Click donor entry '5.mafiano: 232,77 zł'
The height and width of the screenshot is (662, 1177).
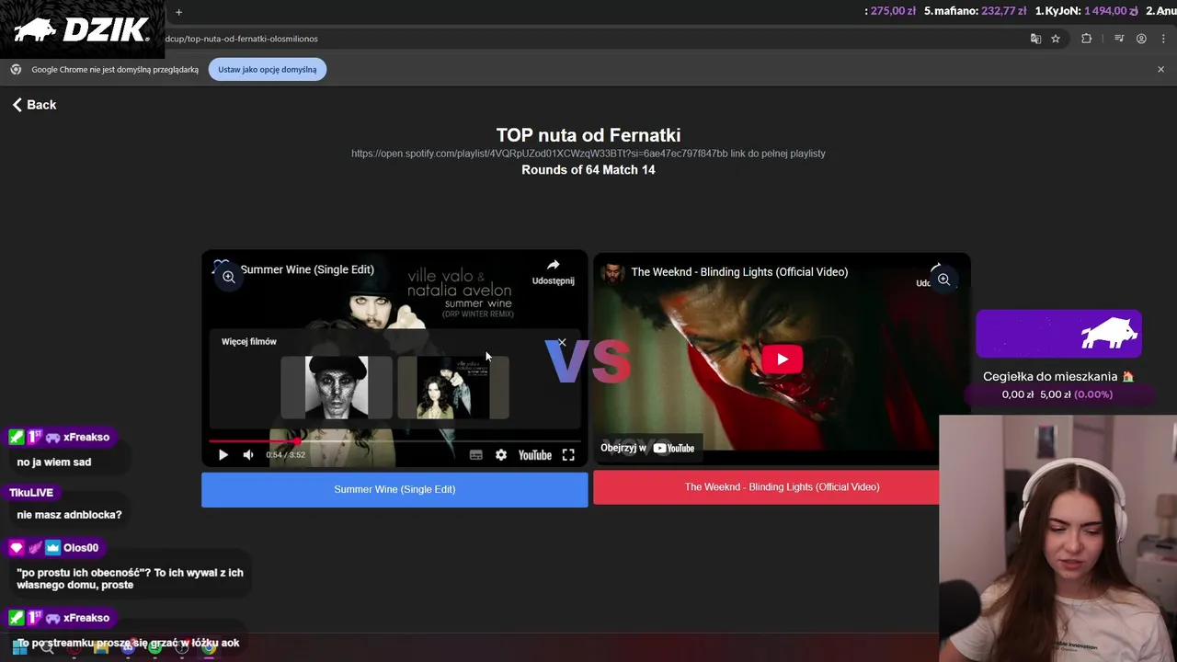pyautogui.click(x=975, y=11)
